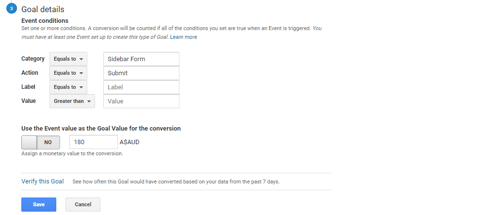Click the A$AUD currency label
The height and width of the screenshot is (215, 485).
[x=129, y=142]
